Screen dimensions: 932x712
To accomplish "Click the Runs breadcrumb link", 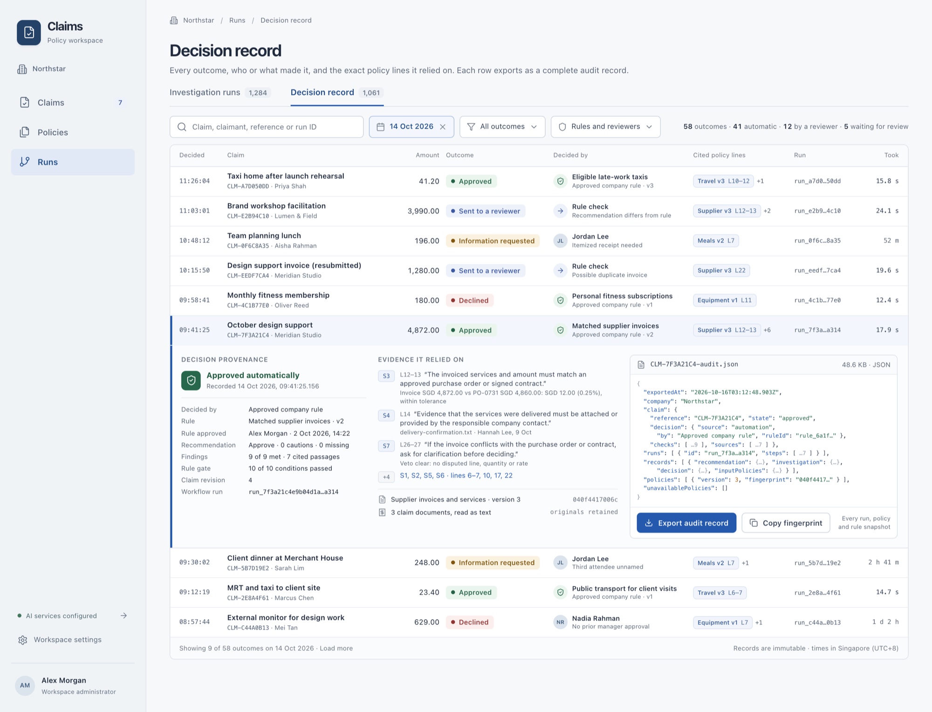I will 237,21.
